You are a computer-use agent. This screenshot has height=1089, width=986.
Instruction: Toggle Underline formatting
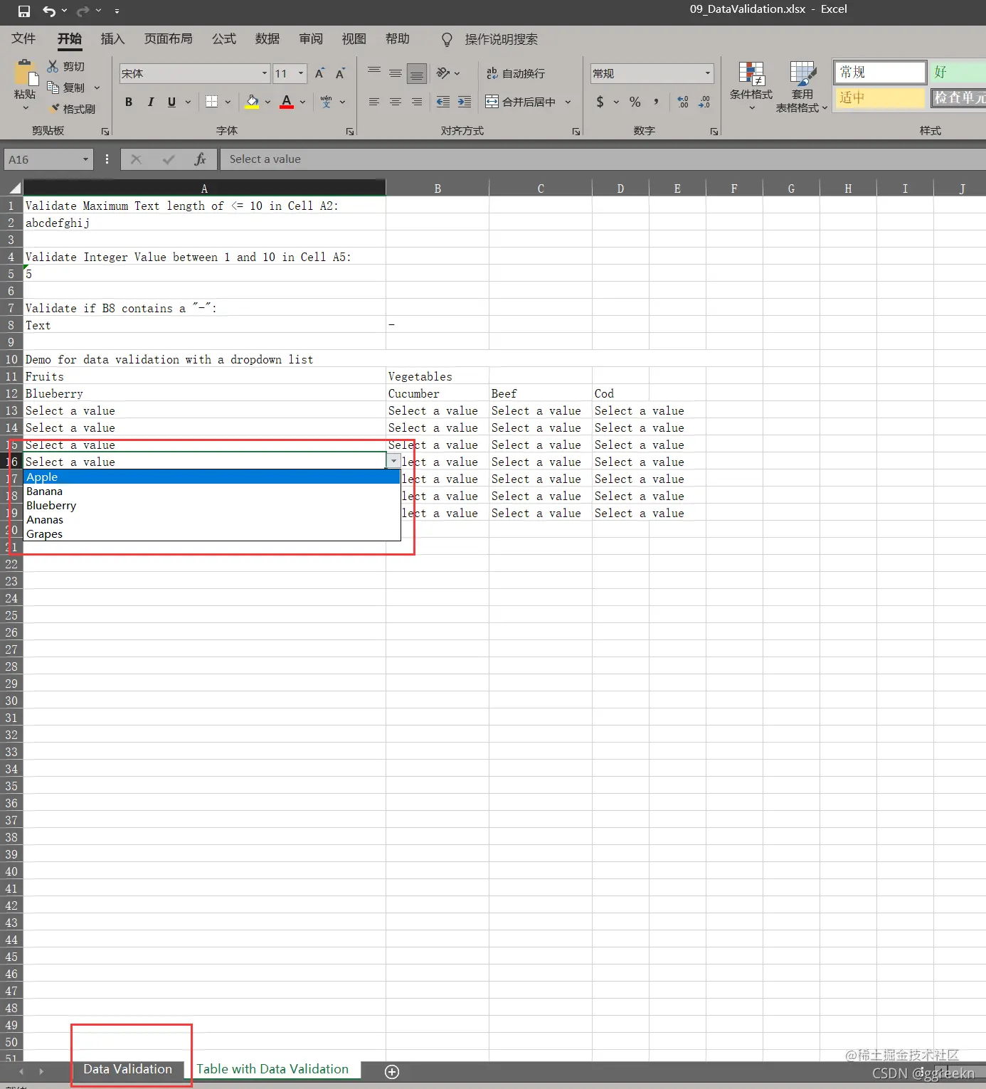171,102
